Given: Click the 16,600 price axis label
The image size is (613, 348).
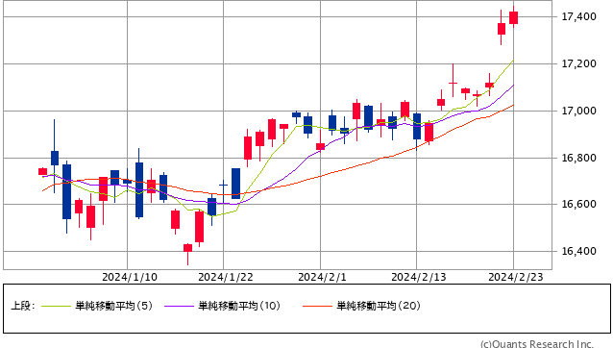Looking at the screenshot, I should 579,204.
